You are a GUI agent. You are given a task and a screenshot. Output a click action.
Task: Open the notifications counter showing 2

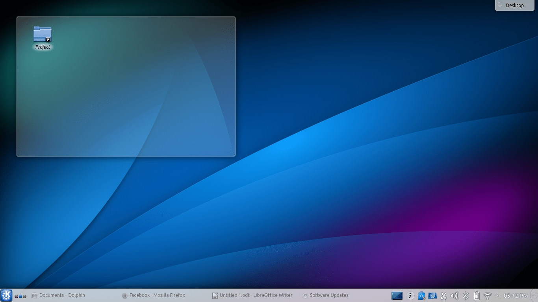(x=410, y=296)
